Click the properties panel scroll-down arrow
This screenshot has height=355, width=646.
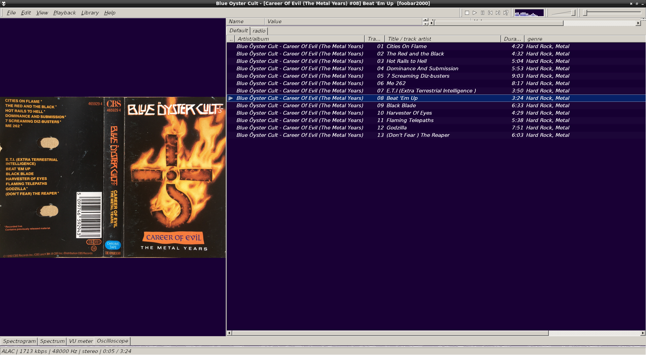[x=426, y=24]
